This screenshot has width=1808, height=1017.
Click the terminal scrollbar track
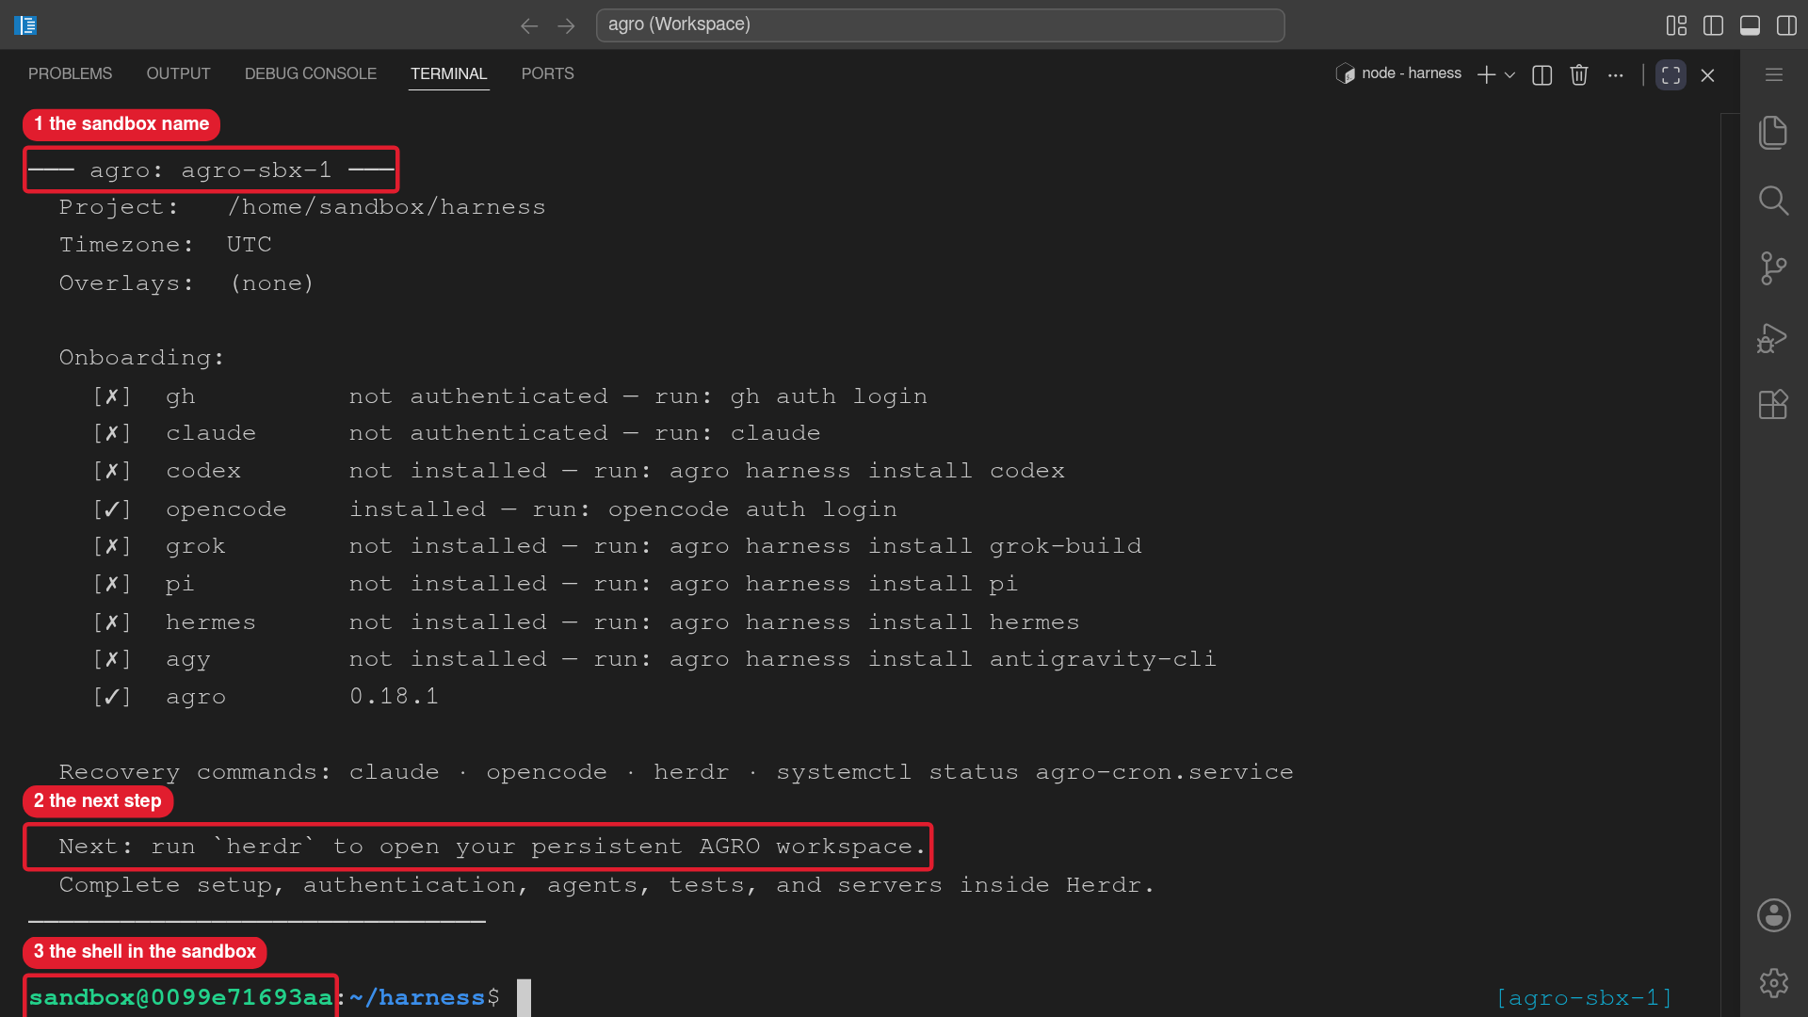(x=1729, y=565)
